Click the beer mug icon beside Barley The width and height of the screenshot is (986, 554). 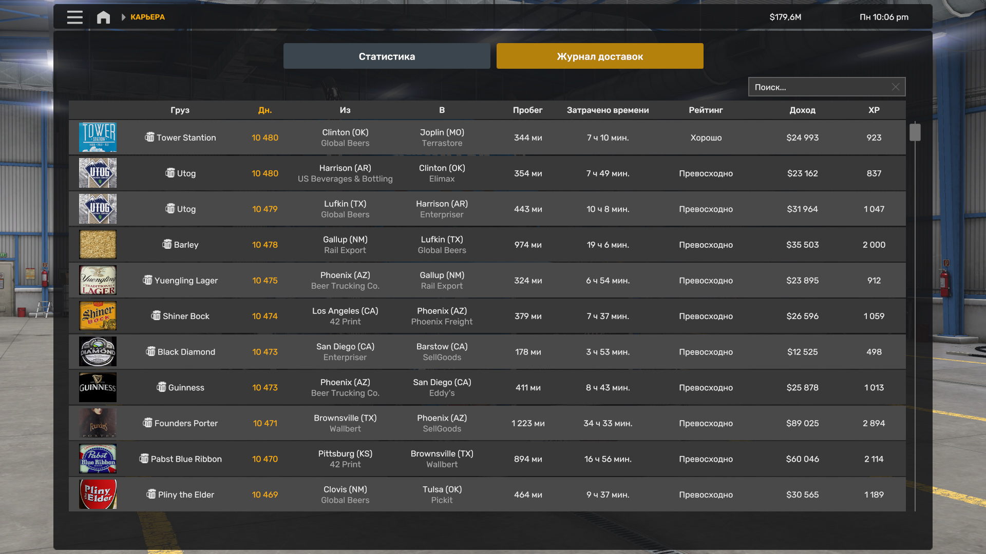pos(167,245)
